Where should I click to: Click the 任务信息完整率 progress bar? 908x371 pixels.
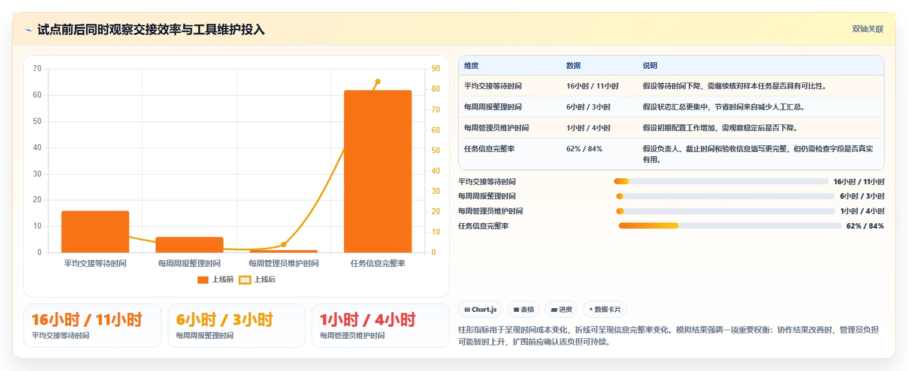[x=730, y=226]
